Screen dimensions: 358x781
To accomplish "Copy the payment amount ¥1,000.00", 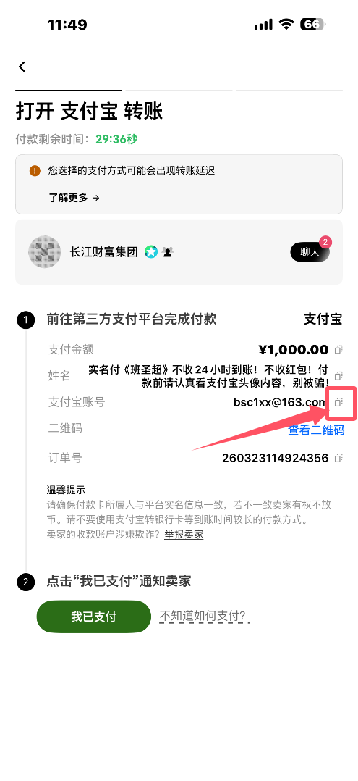I will click(338, 350).
